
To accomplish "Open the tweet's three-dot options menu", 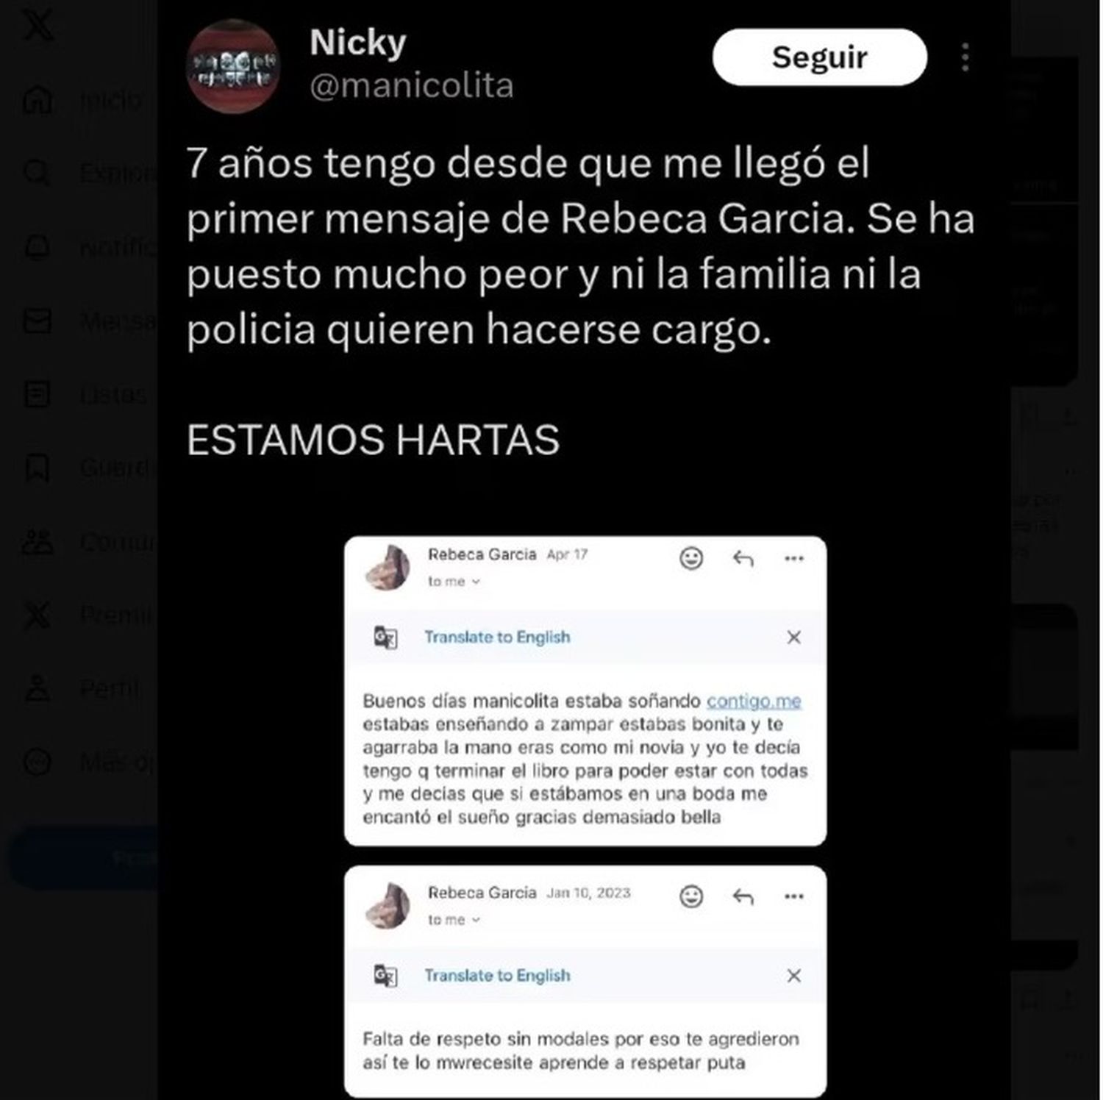I will (965, 57).
